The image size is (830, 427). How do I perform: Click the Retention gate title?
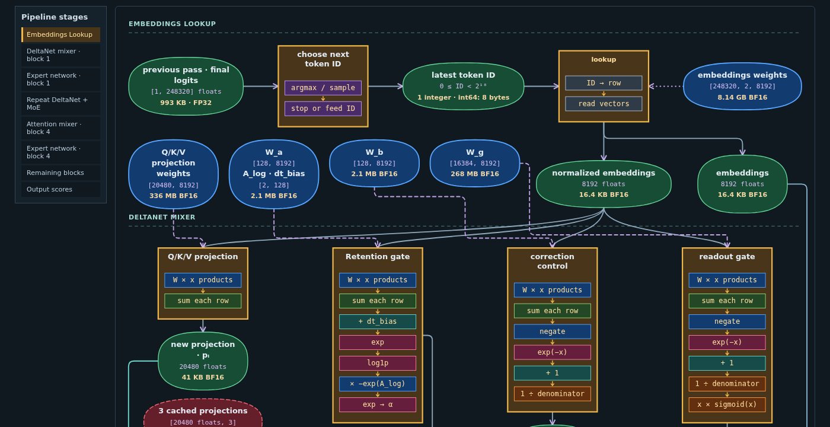coord(378,257)
